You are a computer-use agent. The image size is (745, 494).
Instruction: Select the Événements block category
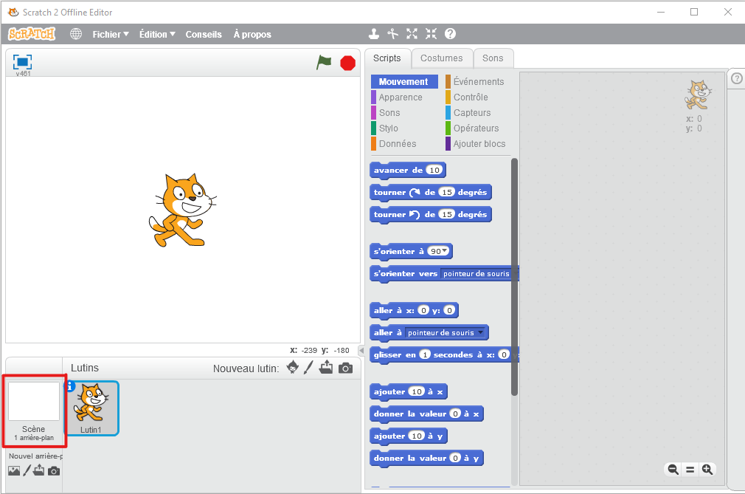click(x=478, y=82)
